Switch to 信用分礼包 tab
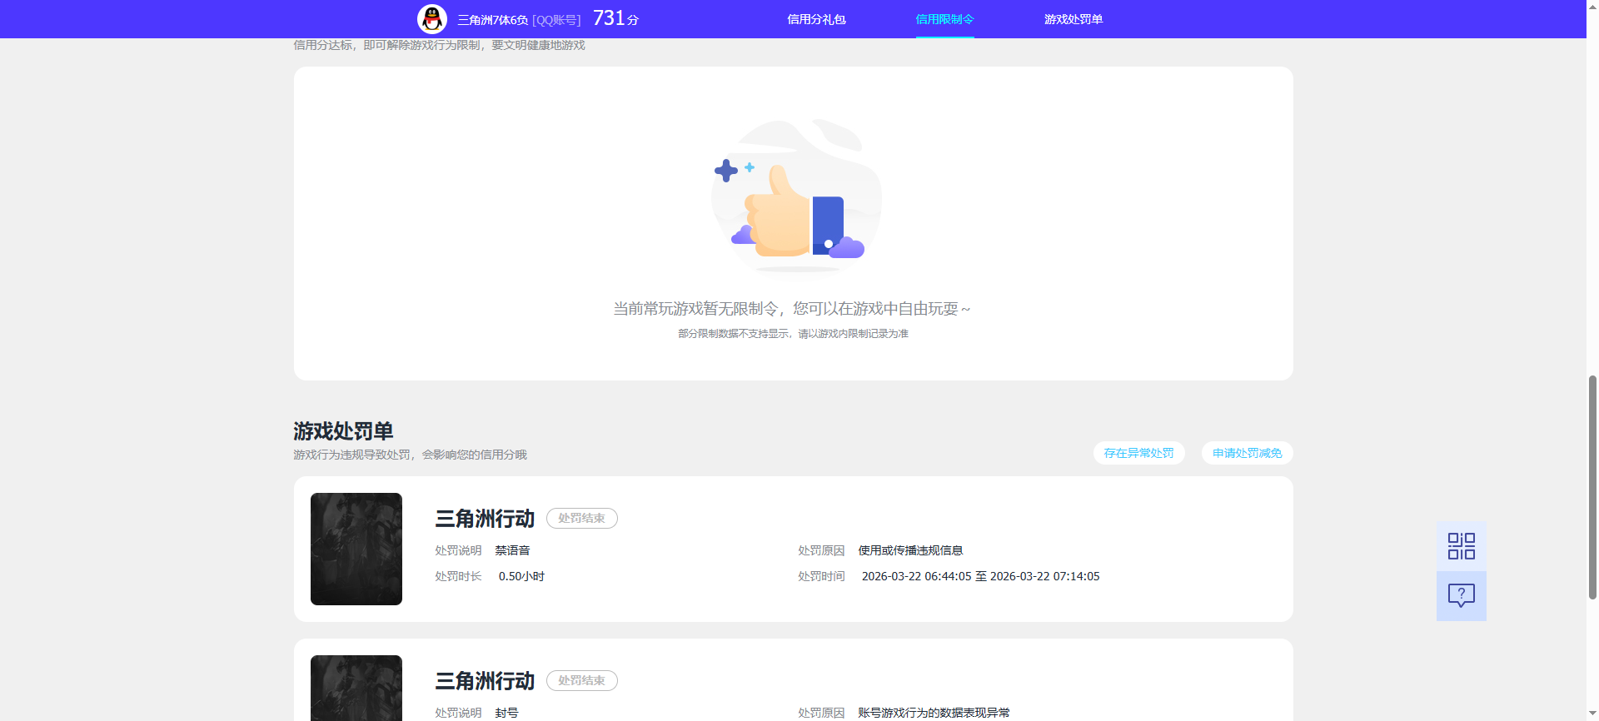 click(816, 19)
